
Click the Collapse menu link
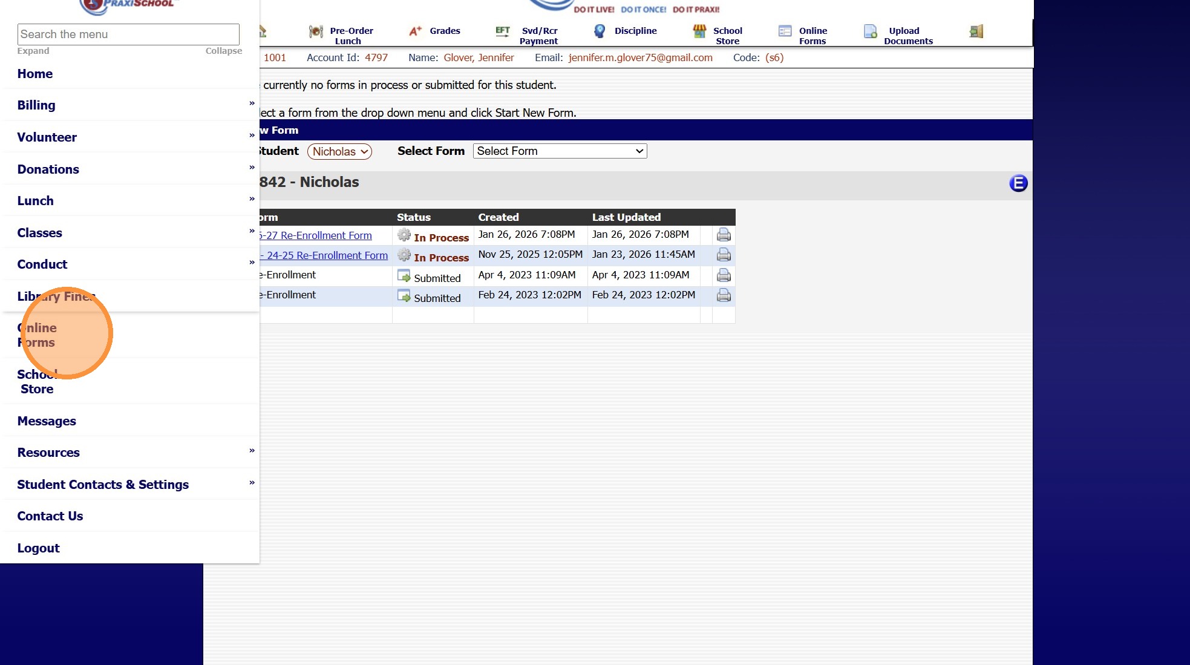coord(223,51)
